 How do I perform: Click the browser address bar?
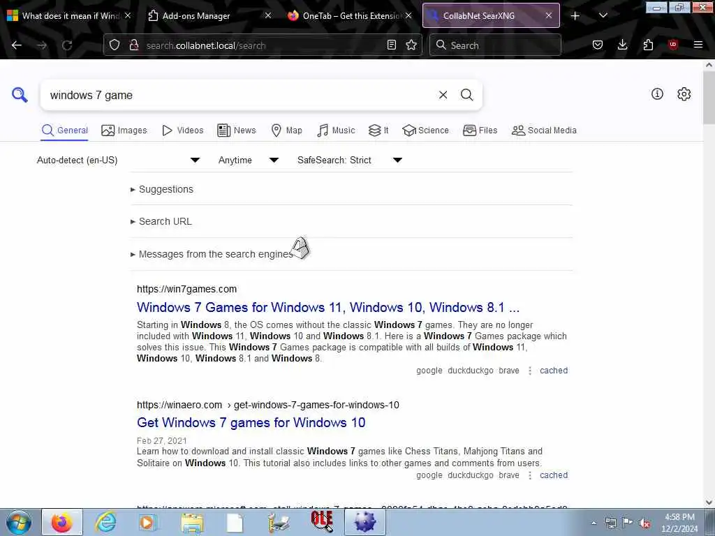263,45
